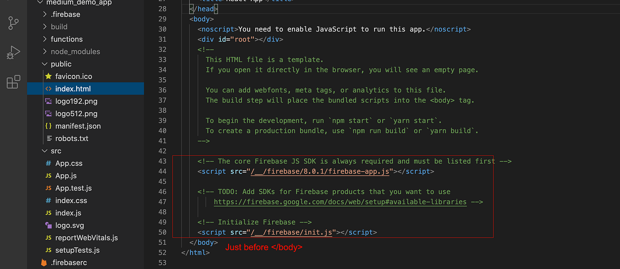Viewport: 620px width, 269px height.
Task: Click the 'To begin the development' comment line
Action: click(324, 120)
